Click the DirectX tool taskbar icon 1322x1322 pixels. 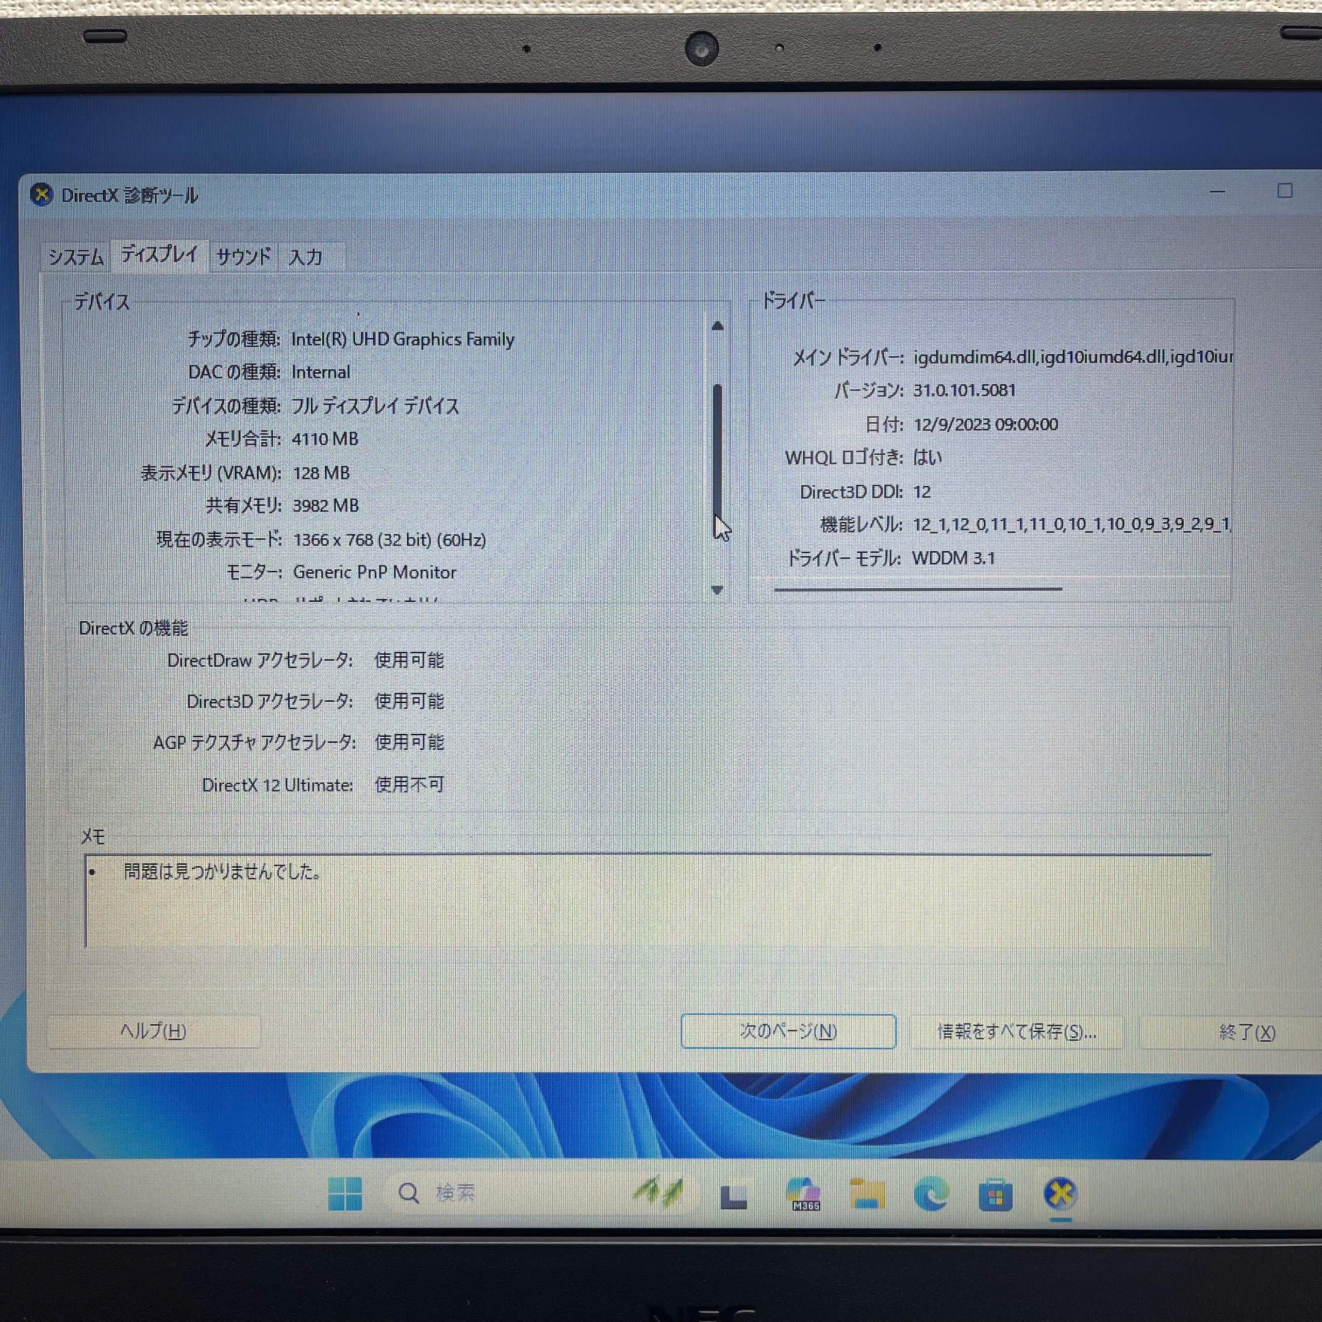1060,1194
